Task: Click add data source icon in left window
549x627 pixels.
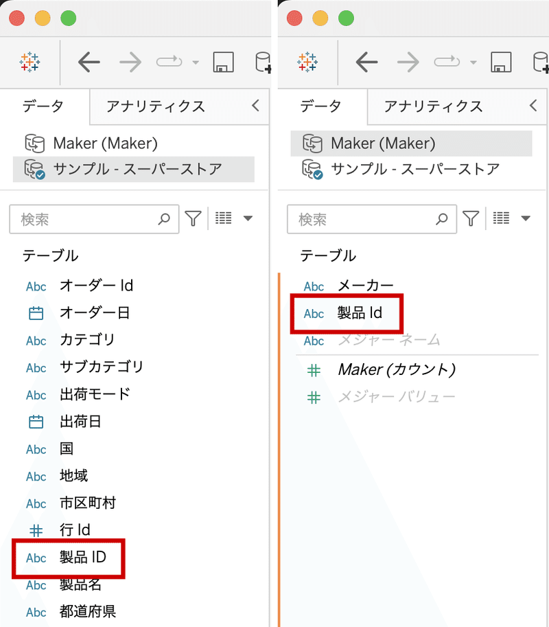Action: pos(264,62)
